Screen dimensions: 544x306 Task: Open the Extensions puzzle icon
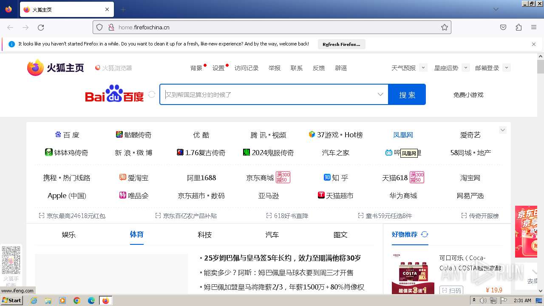(x=518, y=27)
